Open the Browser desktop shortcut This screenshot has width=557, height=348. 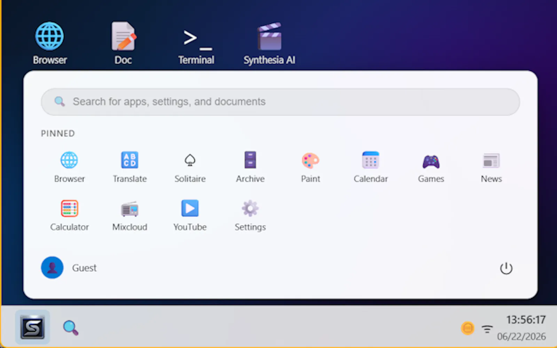[x=49, y=43]
